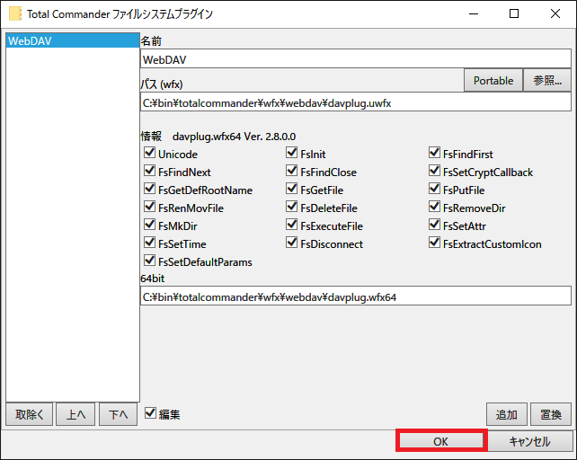Click the 上へ move up button
Screen dimensions: 577x460
[75, 414]
